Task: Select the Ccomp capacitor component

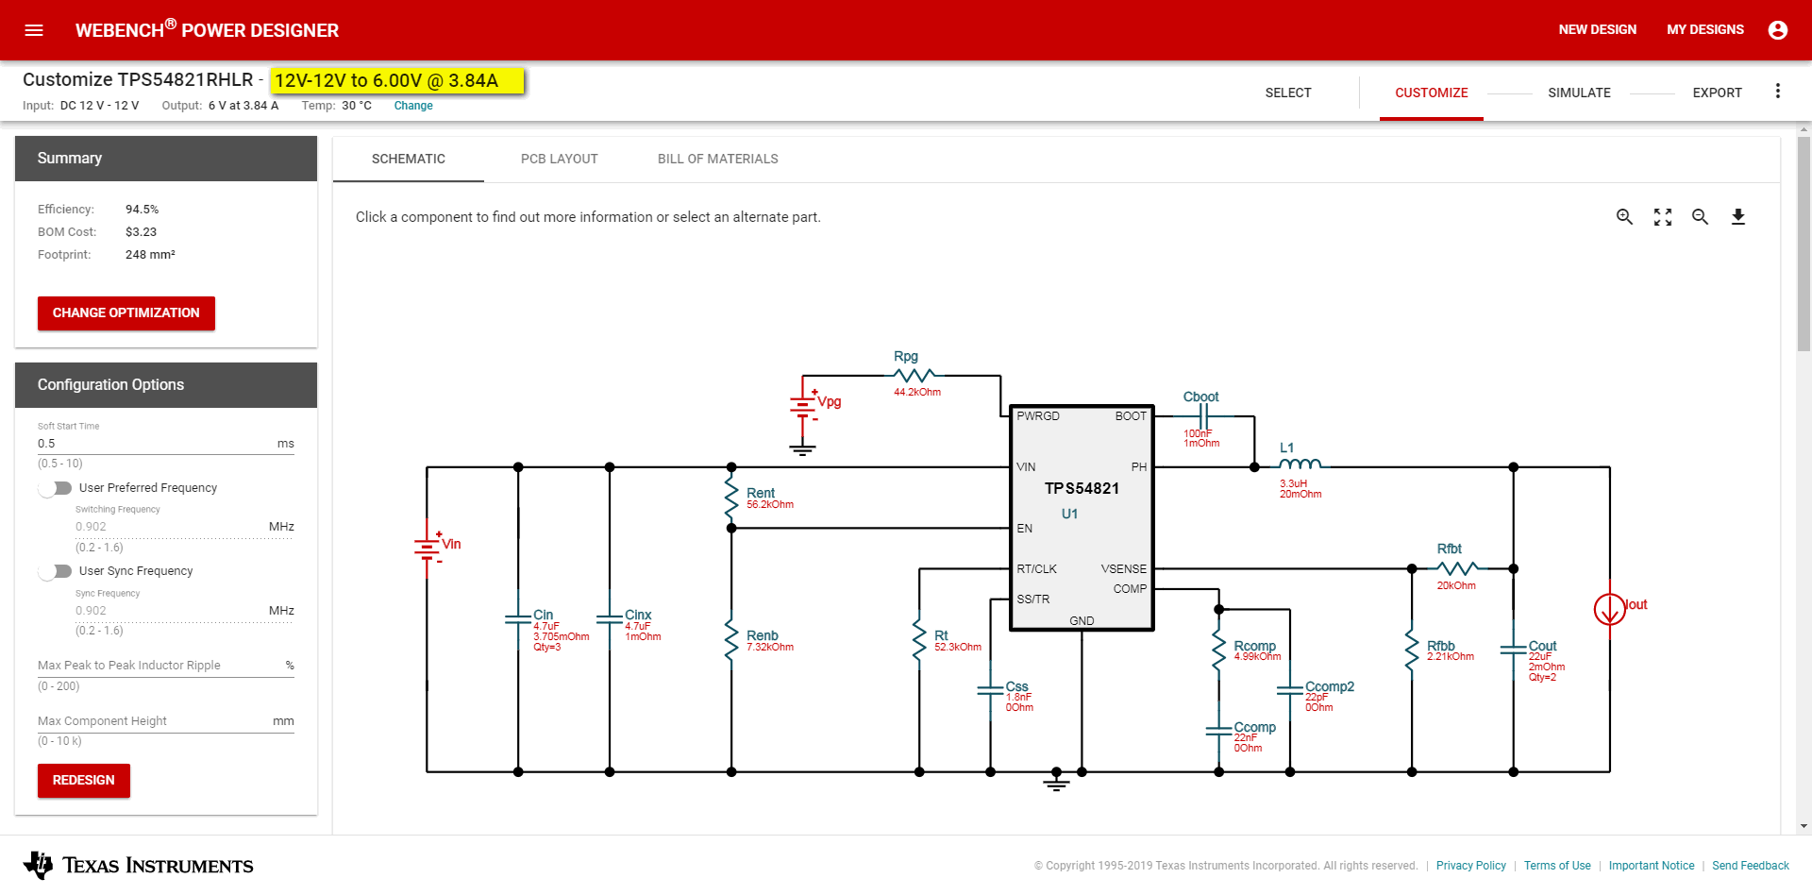Action: (1218, 732)
